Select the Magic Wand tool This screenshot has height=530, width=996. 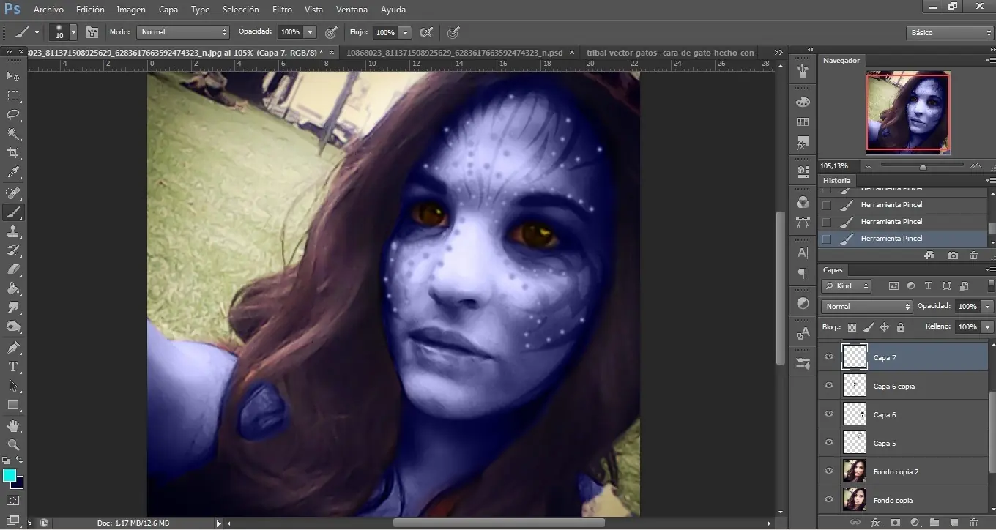13,134
